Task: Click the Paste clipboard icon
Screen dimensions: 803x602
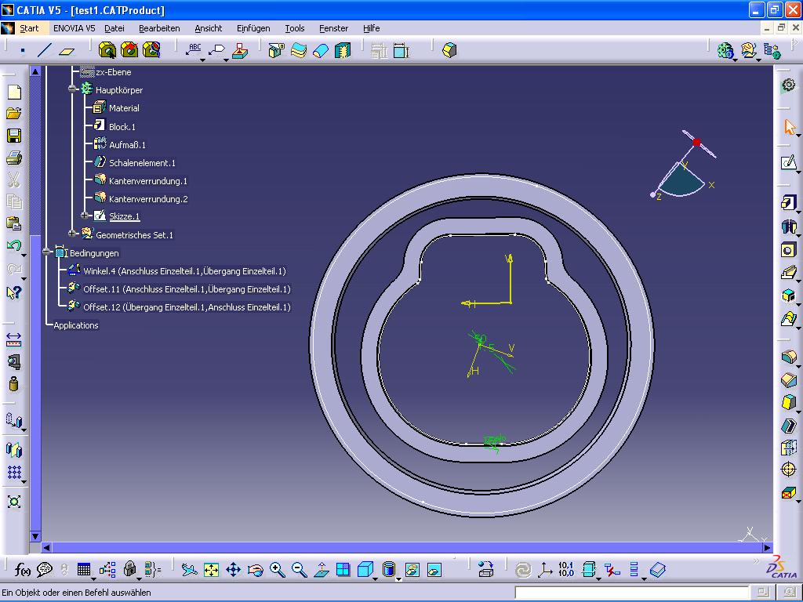Action: point(14,223)
